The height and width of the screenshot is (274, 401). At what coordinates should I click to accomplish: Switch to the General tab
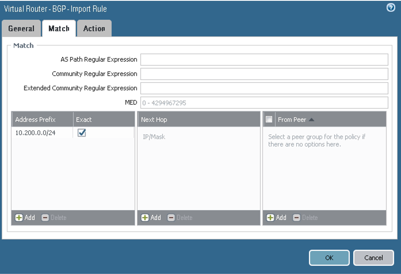tap(21, 28)
